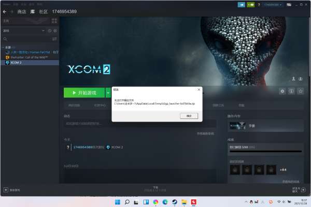Select Human Fall Flat in game list

click(x=31, y=52)
